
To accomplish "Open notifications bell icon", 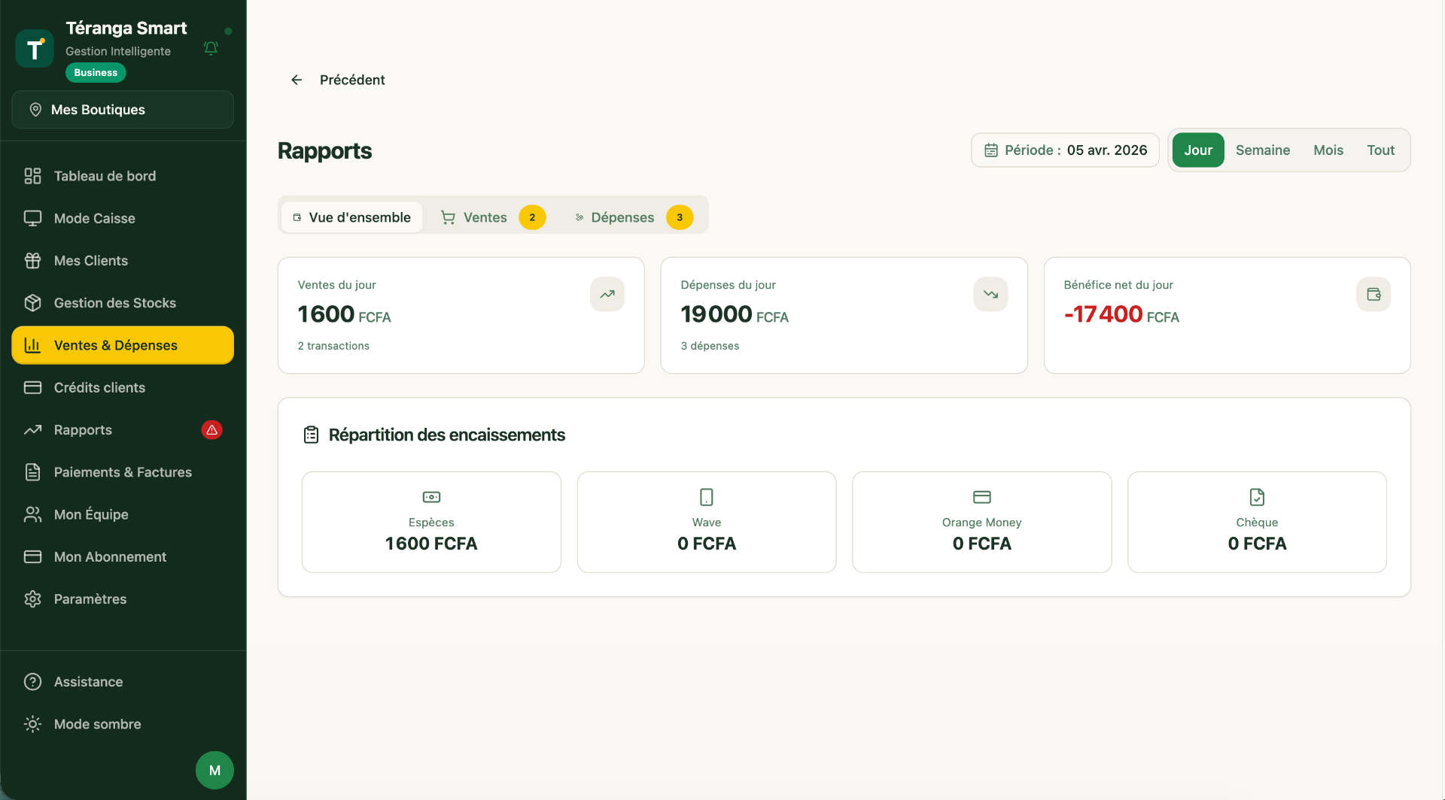I will click(211, 48).
